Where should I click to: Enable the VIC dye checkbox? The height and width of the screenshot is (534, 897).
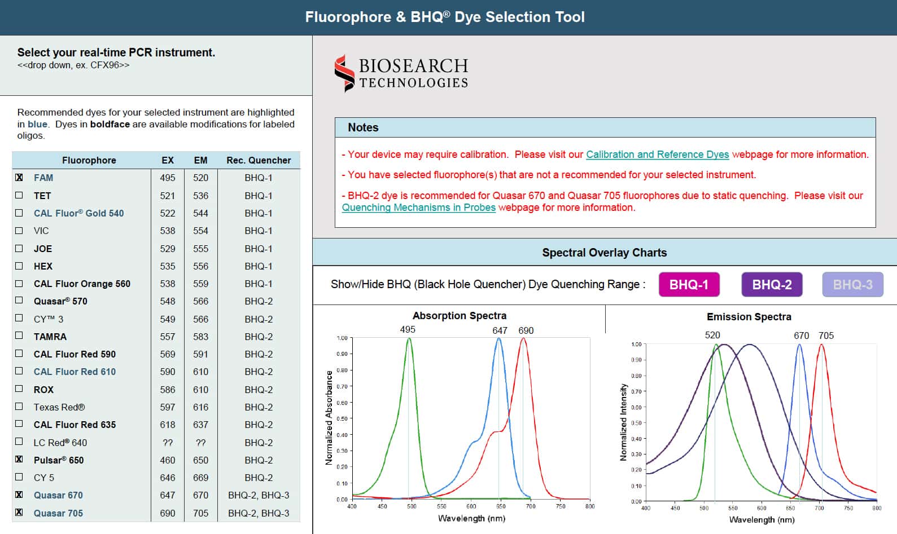[19, 231]
